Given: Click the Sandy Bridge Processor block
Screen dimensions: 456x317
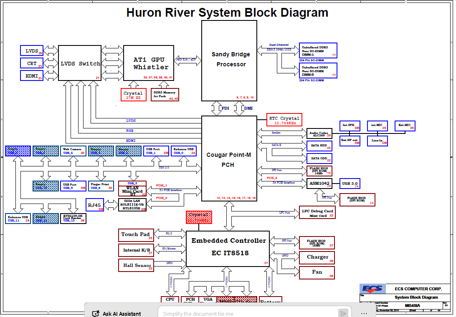Looking at the screenshot, I should (x=229, y=61).
